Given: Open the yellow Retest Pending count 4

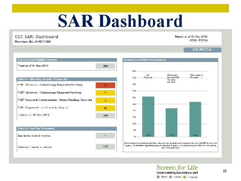Looking at the screenshot, I should coord(105,100).
